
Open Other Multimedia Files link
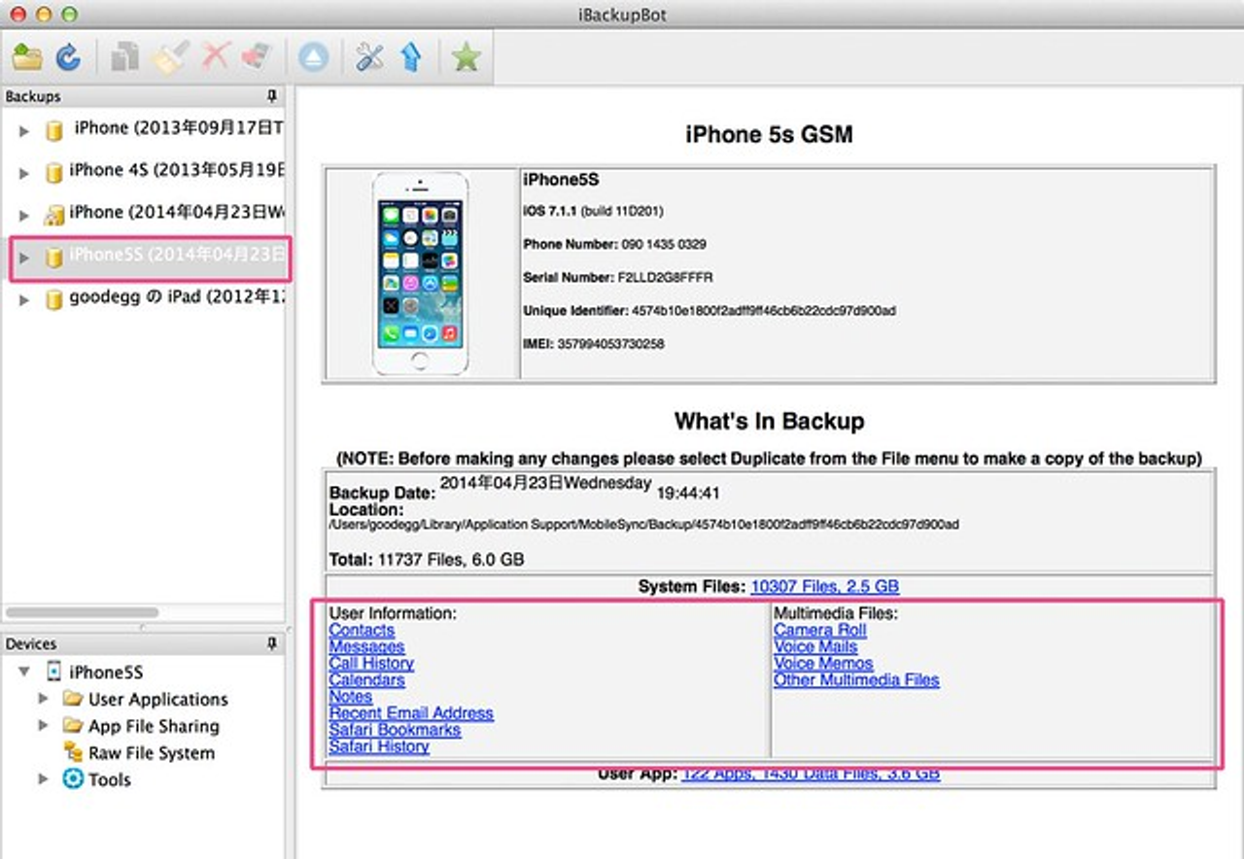click(x=856, y=679)
